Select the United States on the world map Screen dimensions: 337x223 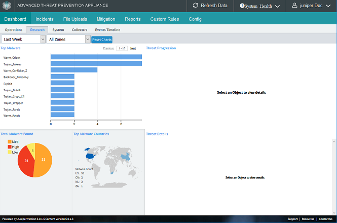91,156
